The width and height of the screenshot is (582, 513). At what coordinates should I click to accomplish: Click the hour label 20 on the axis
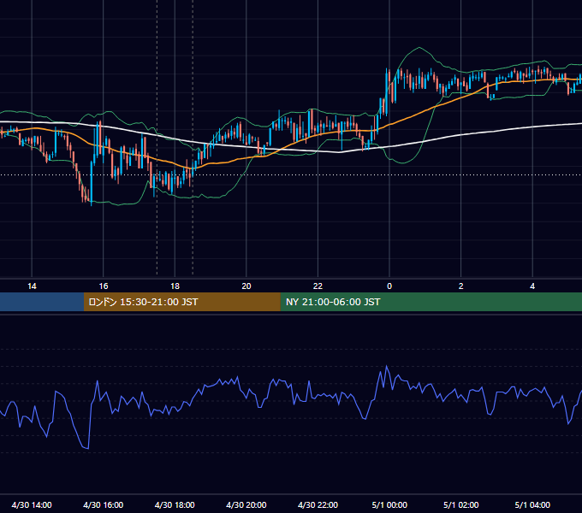coord(246,286)
